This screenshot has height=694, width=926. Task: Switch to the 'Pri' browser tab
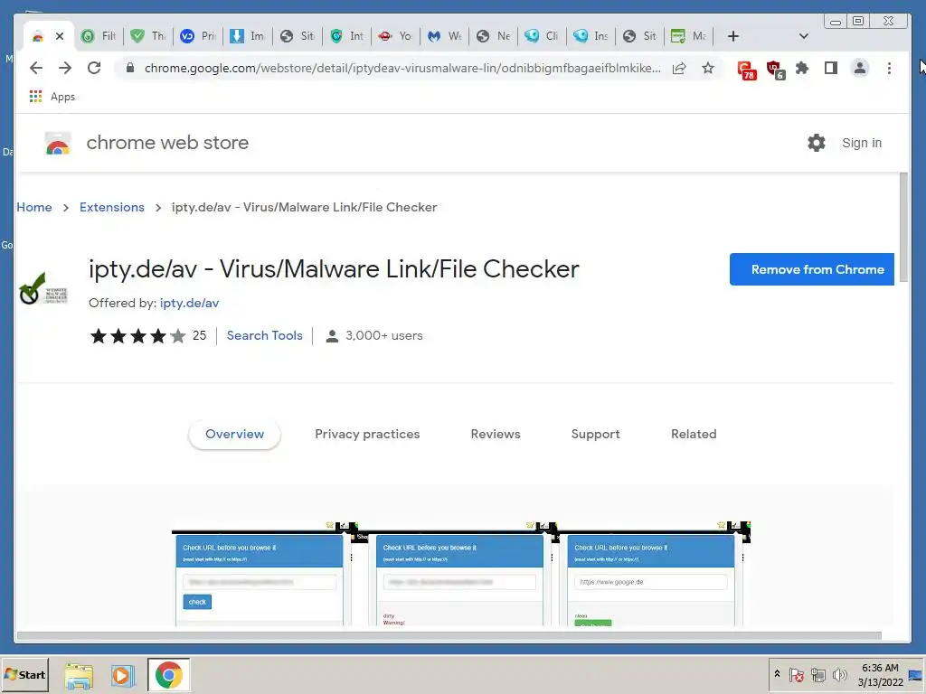coord(197,36)
